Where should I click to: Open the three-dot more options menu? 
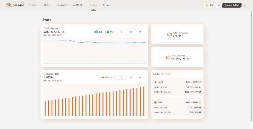pyautogui.click(x=245, y=5)
